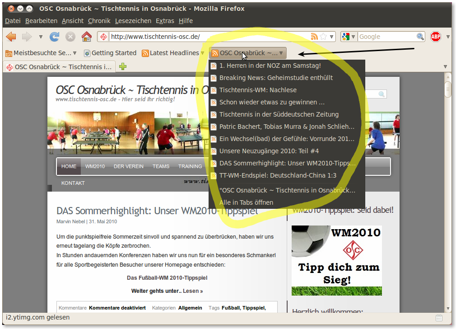Go to the Home page icon
Image resolution: width=456 pixels, height=329 pixels.
tap(86, 37)
